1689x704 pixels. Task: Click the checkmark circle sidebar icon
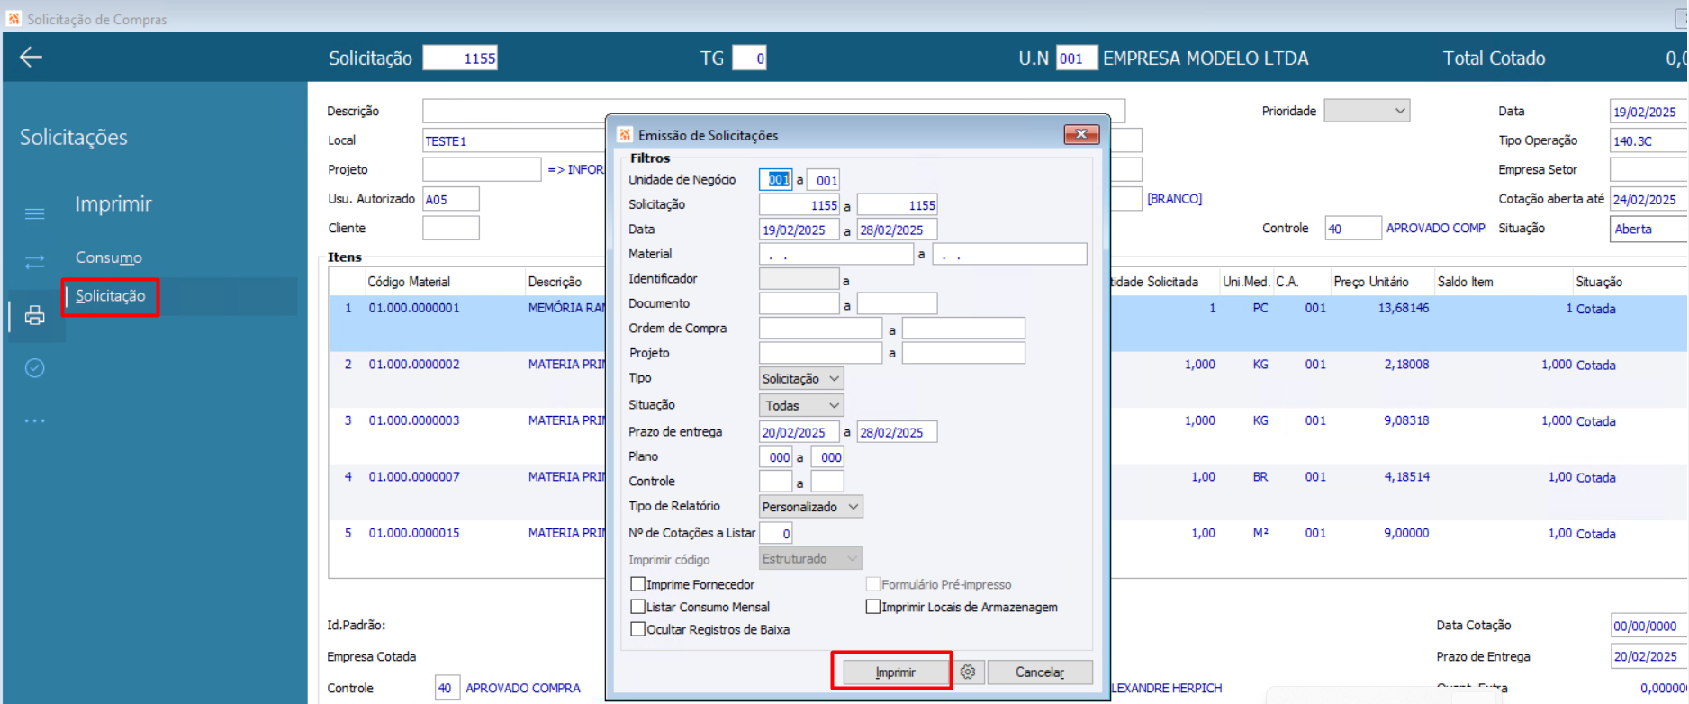pos(34,368)
